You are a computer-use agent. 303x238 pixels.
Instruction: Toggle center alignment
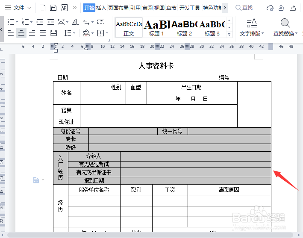[21, 33]
